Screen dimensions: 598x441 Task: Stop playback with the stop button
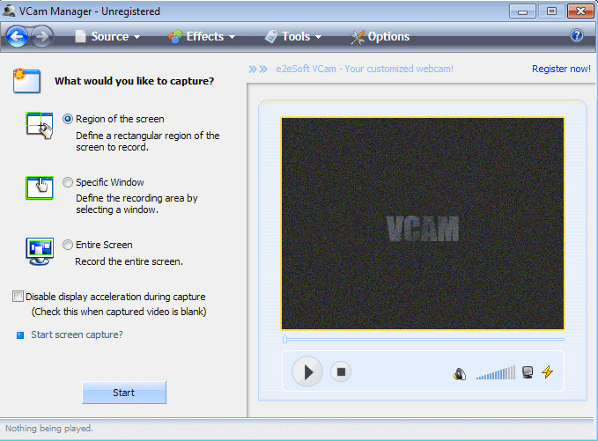341,371
